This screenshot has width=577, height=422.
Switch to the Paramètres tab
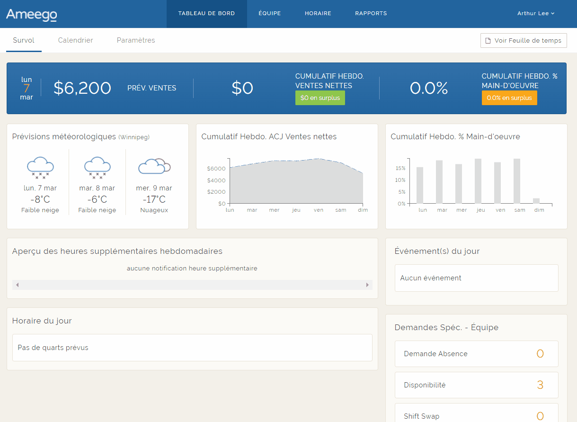coord(136,40)
